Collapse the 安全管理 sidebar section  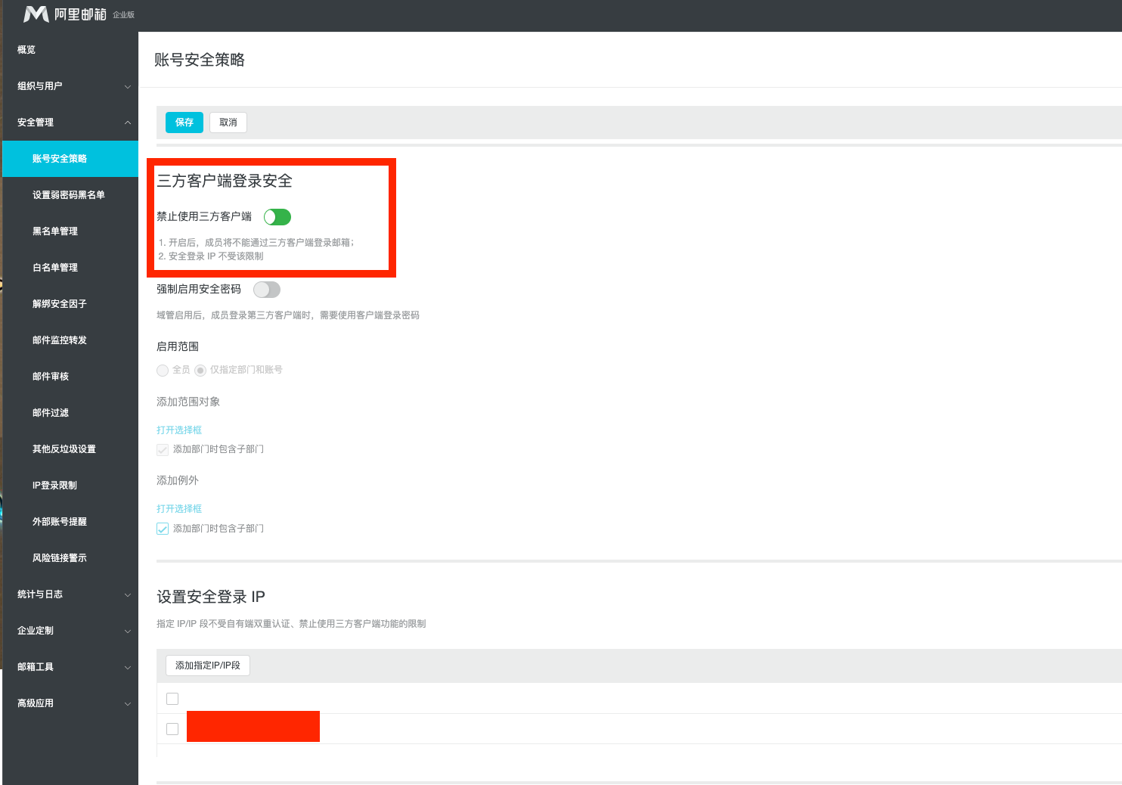(70, 122)
